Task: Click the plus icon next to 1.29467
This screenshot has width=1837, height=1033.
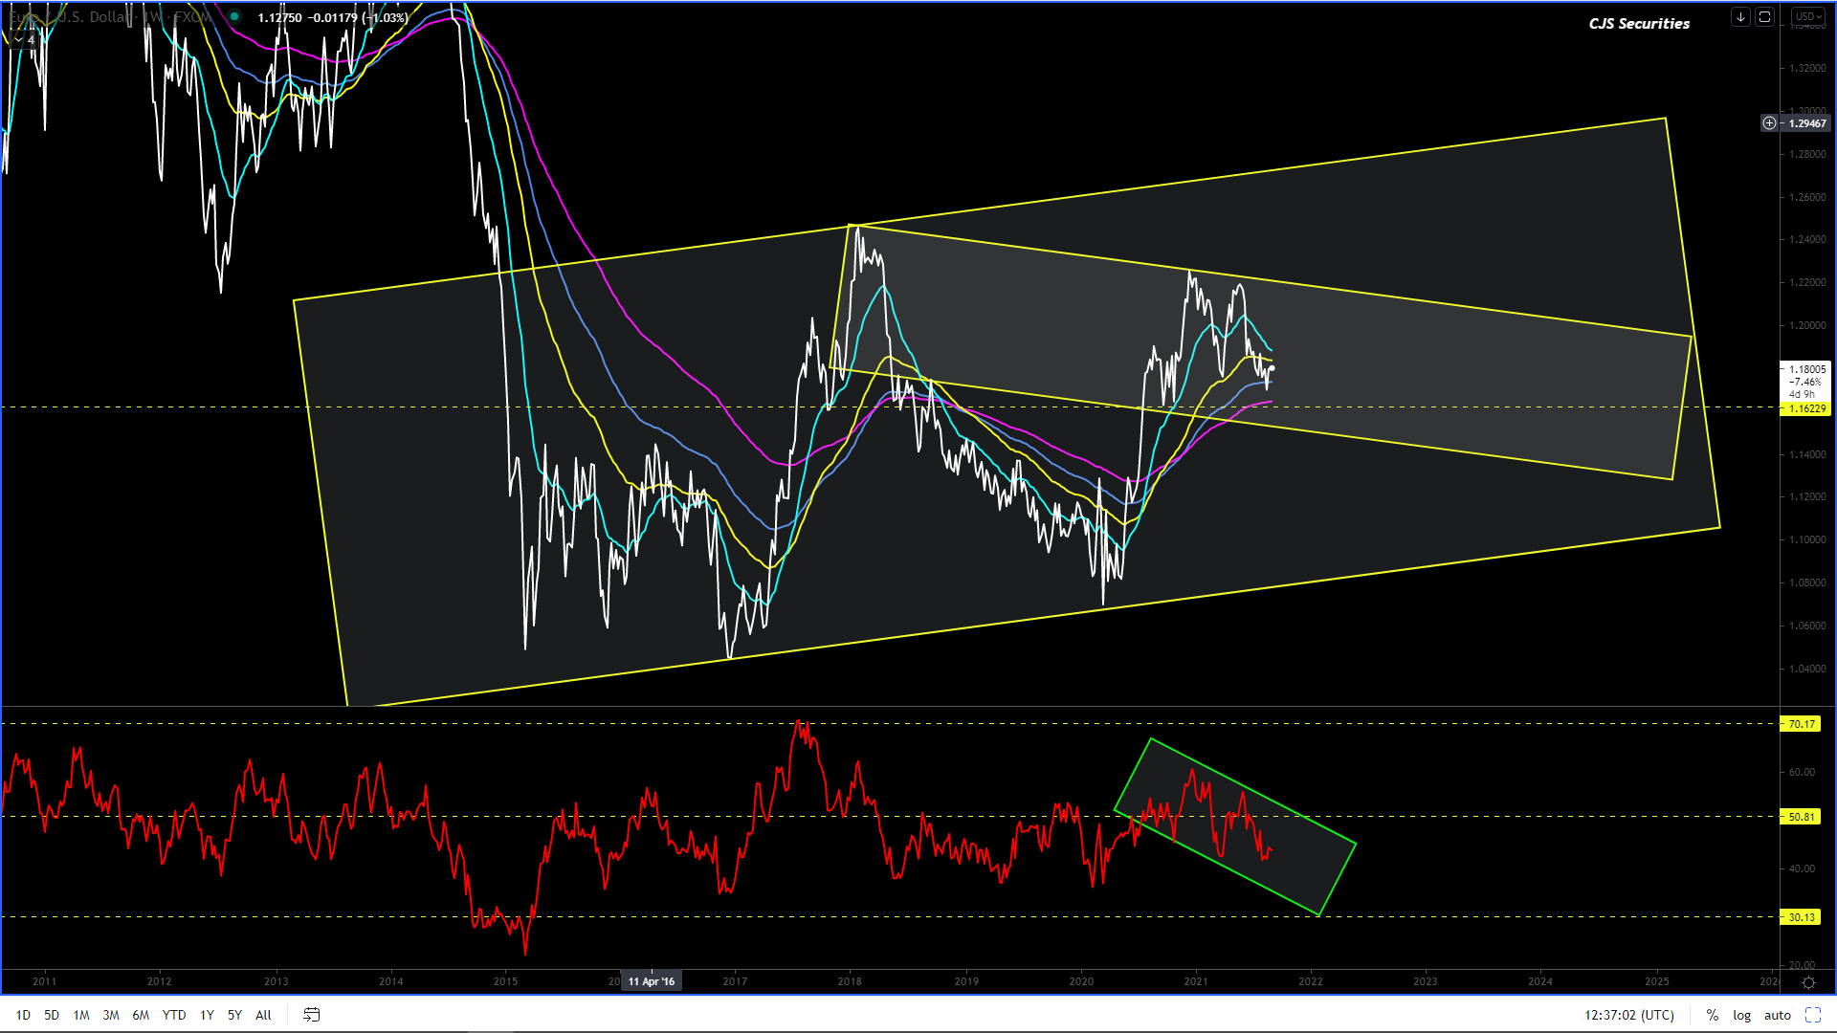Action: [1769, 123]
